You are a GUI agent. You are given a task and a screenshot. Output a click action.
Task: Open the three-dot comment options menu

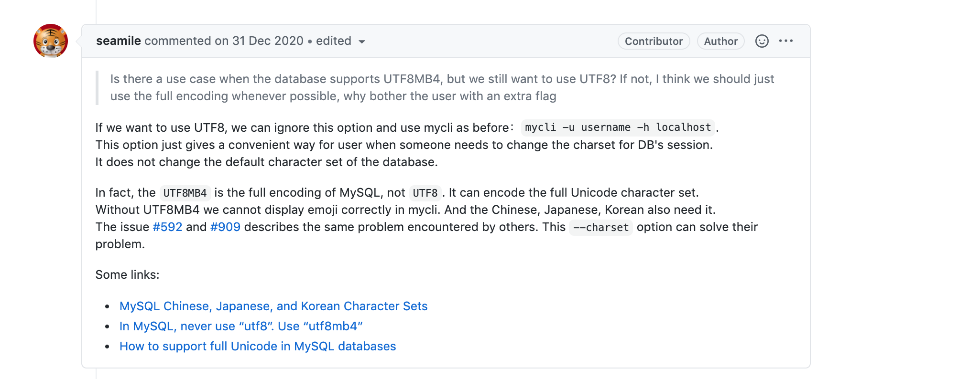(x=785, y=41)
